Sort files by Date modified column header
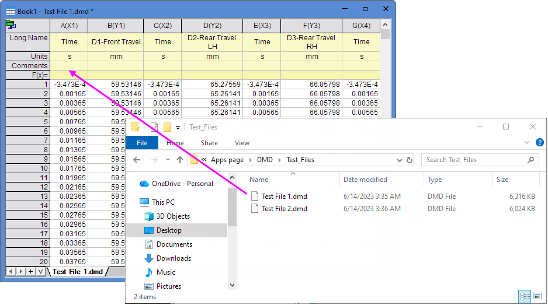Viewport: 548px width, 305px height. click(x=365, y=180)
